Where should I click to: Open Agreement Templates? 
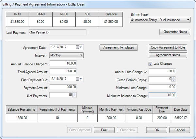(118, 47)
